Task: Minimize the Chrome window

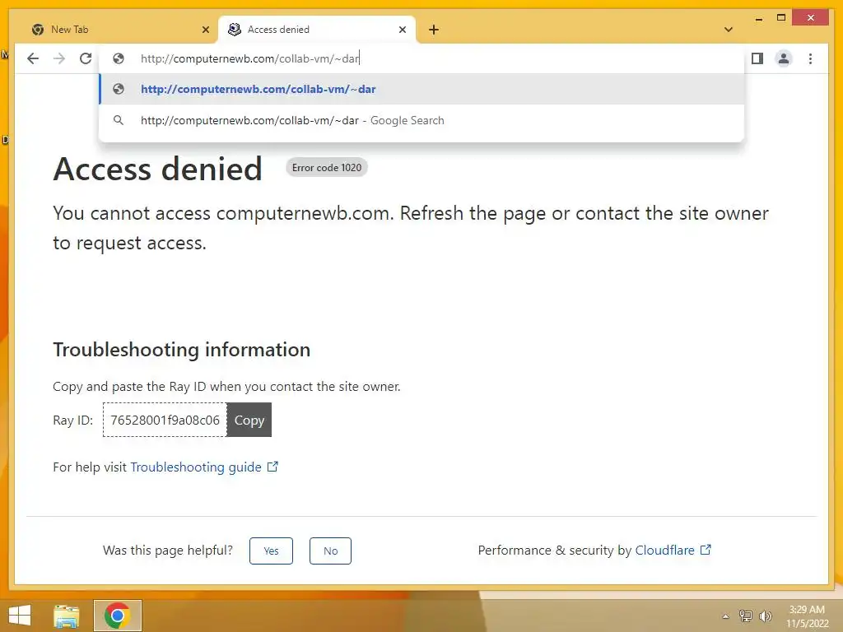Action: click(758, 18)
